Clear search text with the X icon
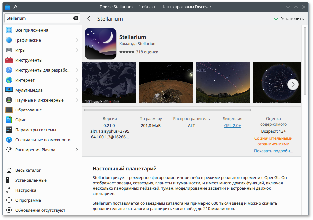The height and width of the screenshot is (220, 313). click(76, 18)
